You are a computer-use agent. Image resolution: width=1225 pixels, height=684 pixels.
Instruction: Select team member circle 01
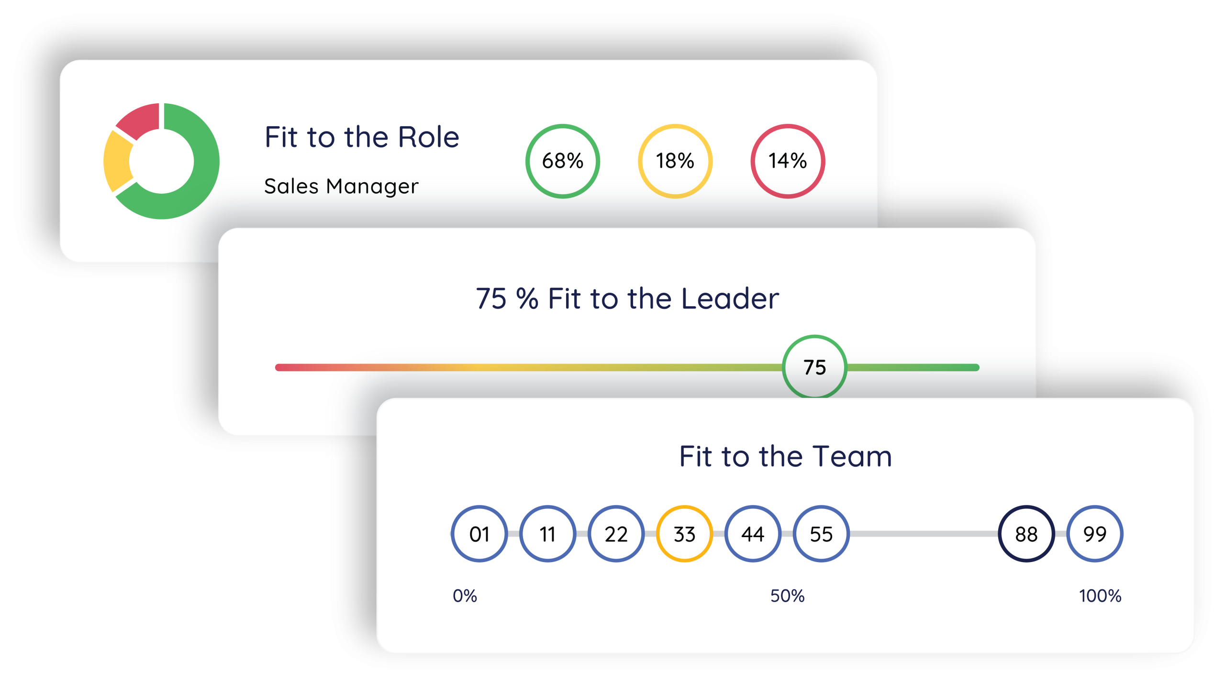(x=479, y=534)
